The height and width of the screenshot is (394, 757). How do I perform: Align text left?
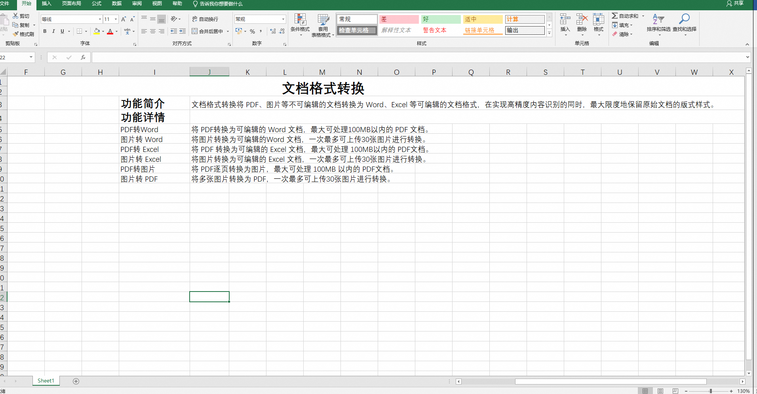tap(144, 31)
